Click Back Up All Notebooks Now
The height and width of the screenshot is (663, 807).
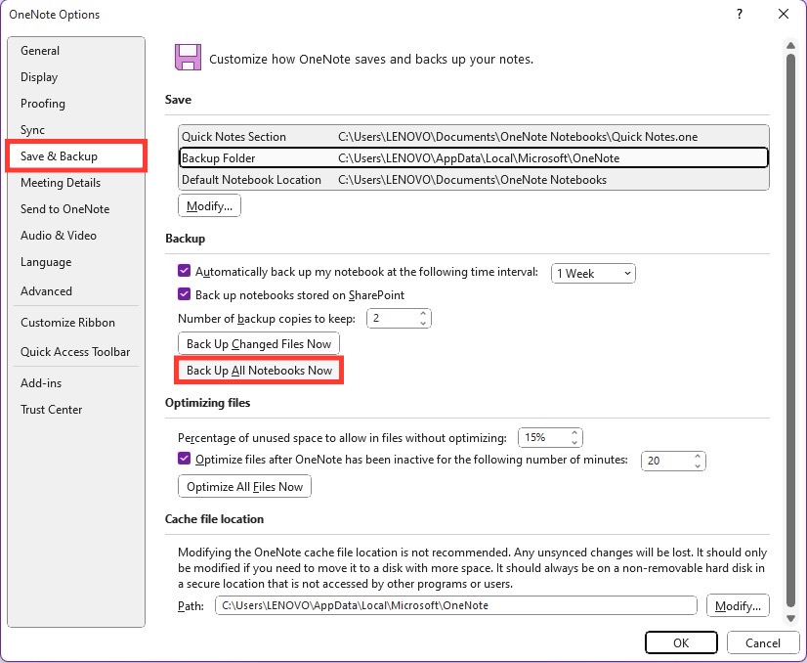[x=259, y=371]
